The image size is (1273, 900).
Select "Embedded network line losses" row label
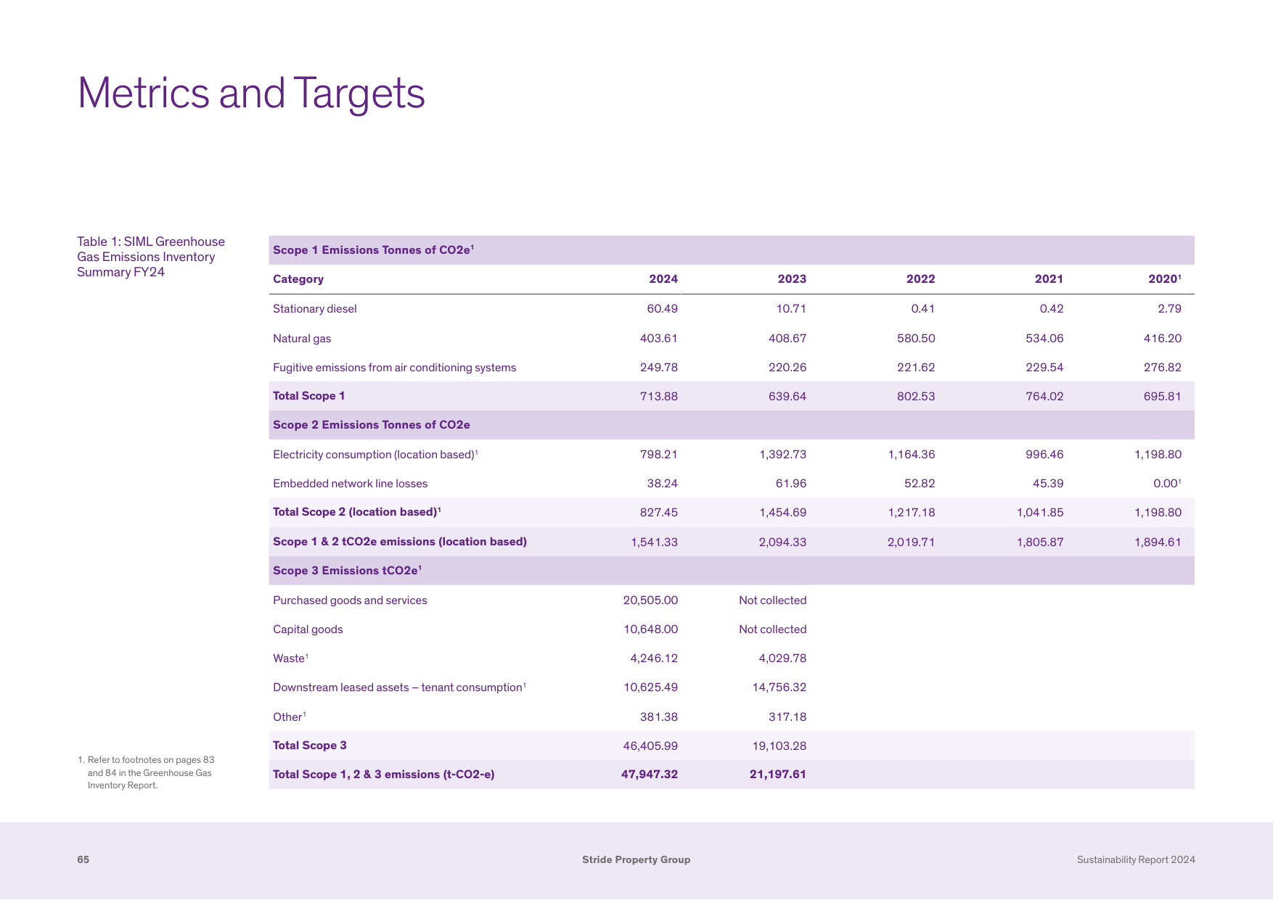[x=351, y=484]
